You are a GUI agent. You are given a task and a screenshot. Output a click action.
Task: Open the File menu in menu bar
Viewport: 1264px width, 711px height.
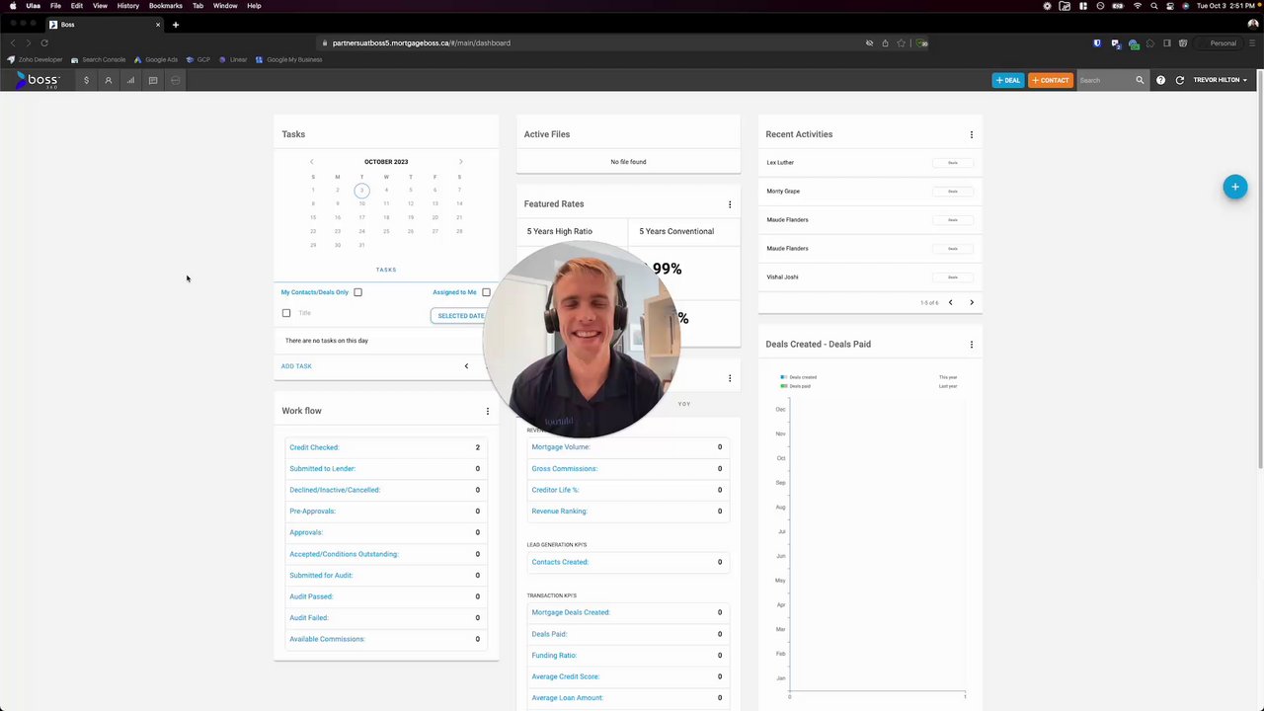pyautogui.click(x=55, y=6)
